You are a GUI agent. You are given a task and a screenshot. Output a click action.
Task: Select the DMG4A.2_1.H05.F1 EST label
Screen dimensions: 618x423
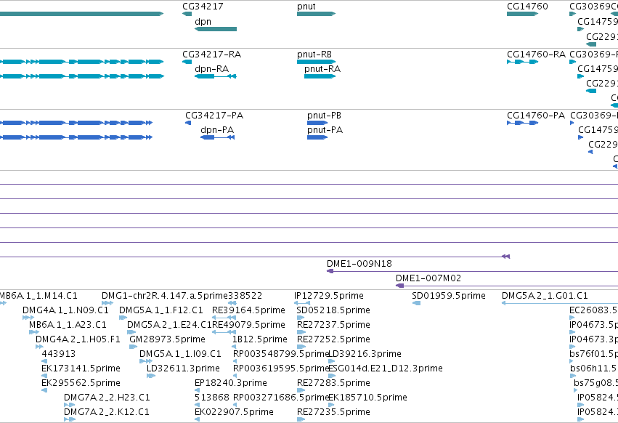pos(78,339)
